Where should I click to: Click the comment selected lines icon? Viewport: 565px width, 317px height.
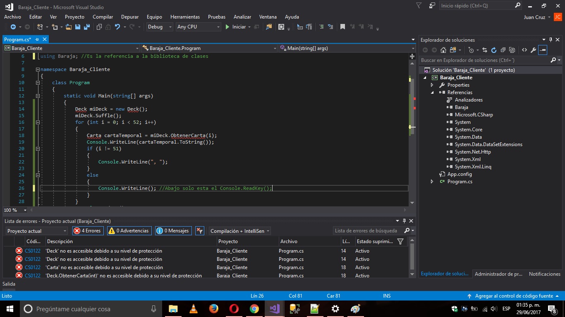click(321, 27)
